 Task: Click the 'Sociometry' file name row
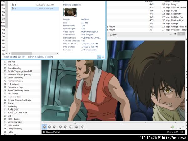pyautogui.click(x=176, y=14)
